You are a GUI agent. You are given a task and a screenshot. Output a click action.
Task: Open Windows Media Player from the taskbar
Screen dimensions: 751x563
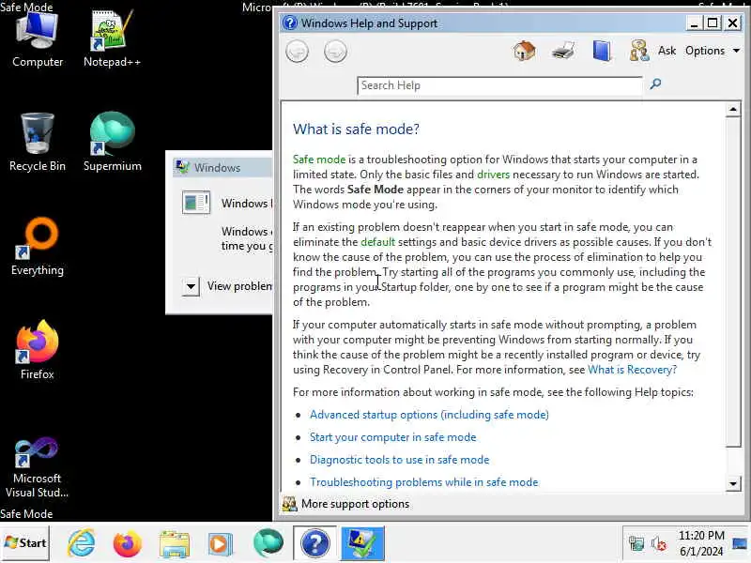point(221,543)
